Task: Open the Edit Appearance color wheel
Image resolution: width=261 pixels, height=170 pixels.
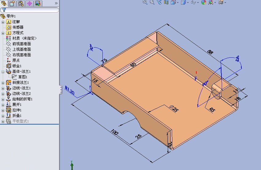Action: point(203,2)
